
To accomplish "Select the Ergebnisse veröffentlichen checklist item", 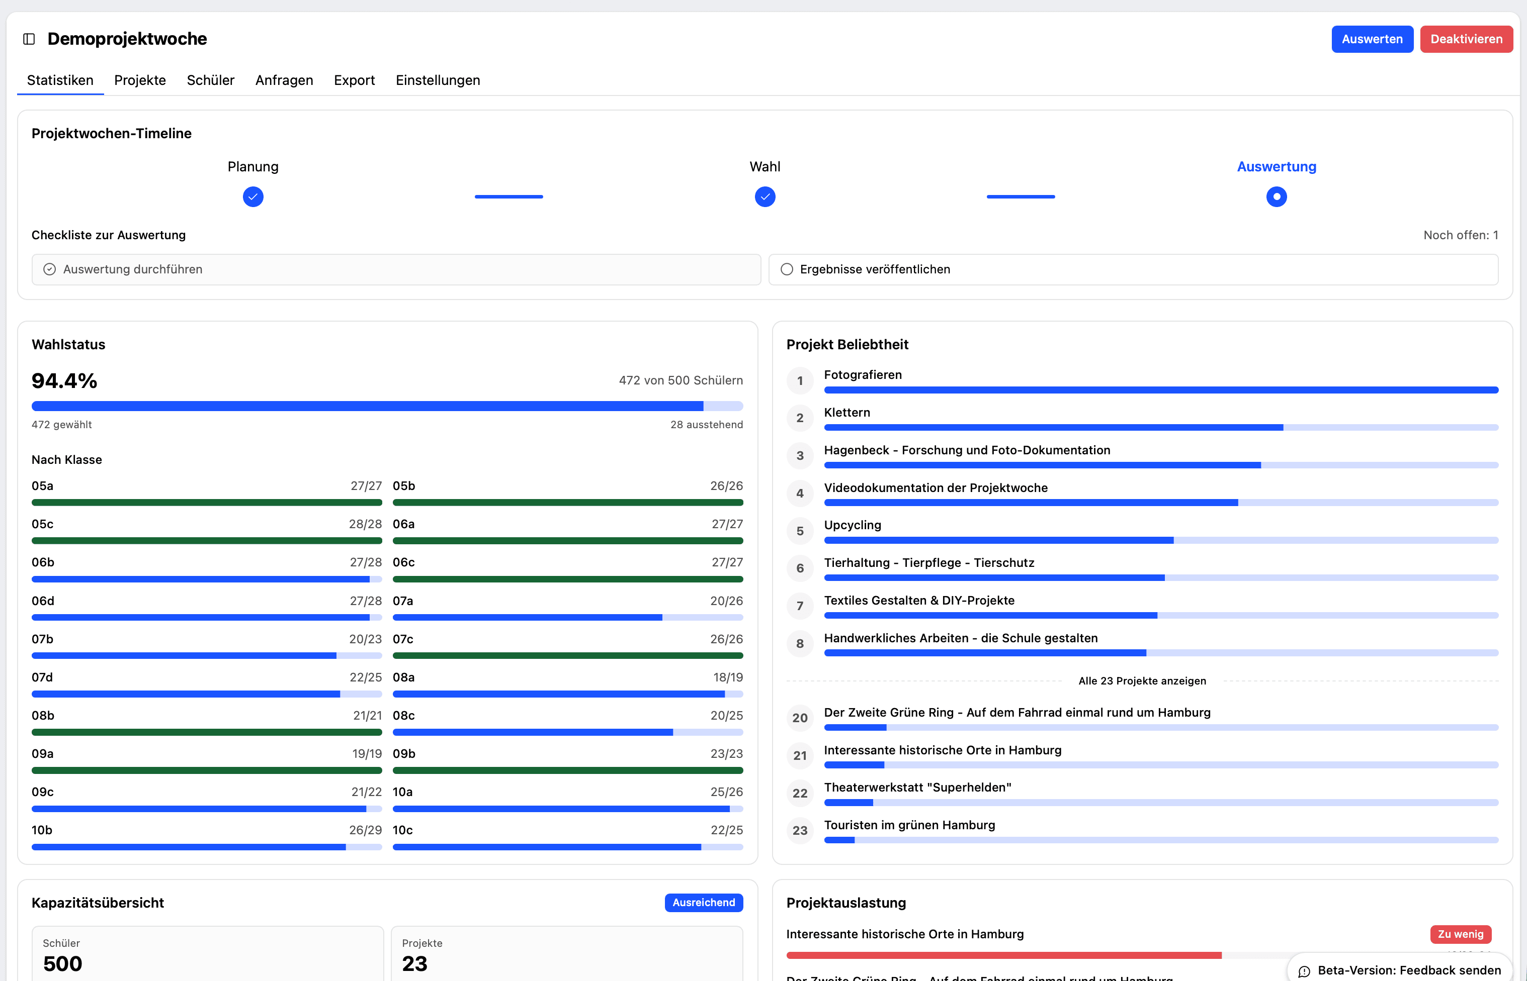I will 1133,269.
